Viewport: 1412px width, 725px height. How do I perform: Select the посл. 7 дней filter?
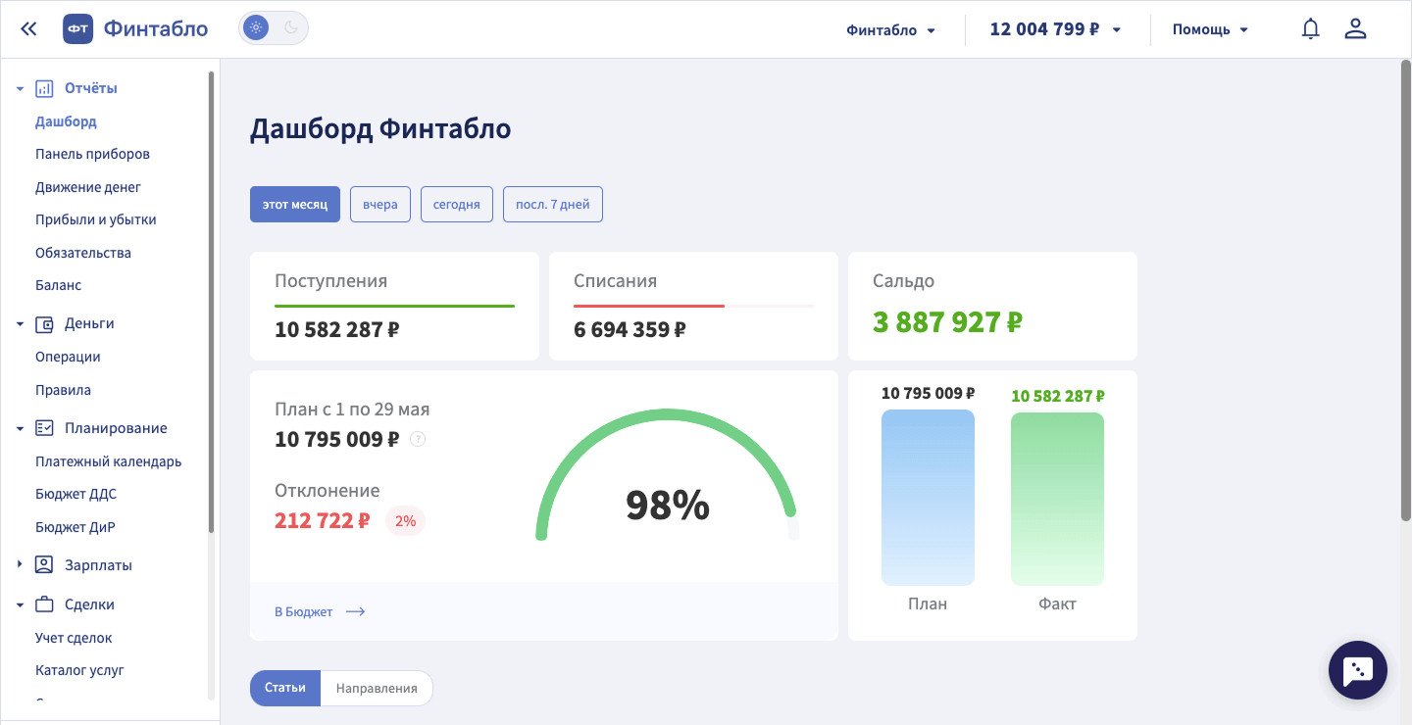point(553,204)
